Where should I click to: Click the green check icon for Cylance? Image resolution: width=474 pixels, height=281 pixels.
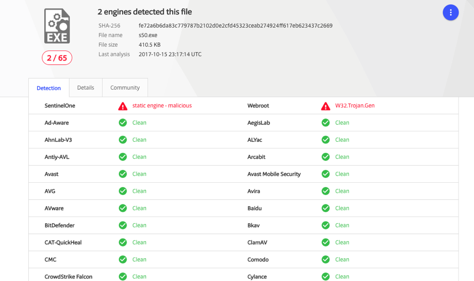(x=326, y=276)
